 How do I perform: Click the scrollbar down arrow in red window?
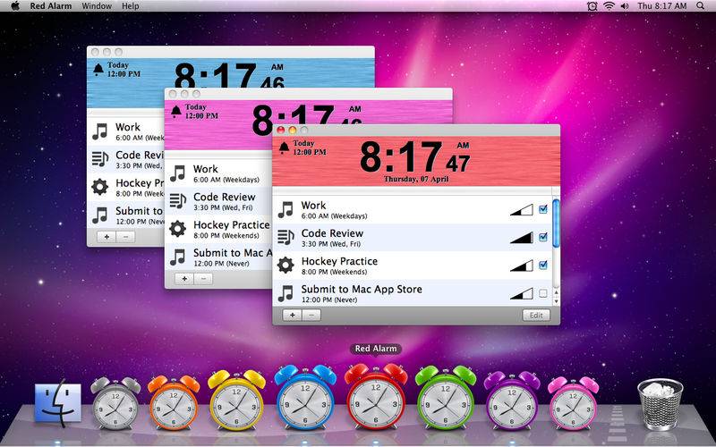[x=556, y=301]
